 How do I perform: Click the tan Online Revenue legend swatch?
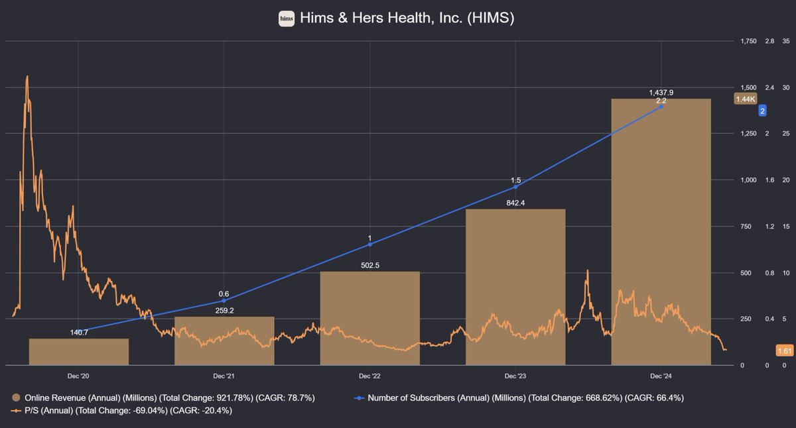pyautogui.click(x=17, y=398)
